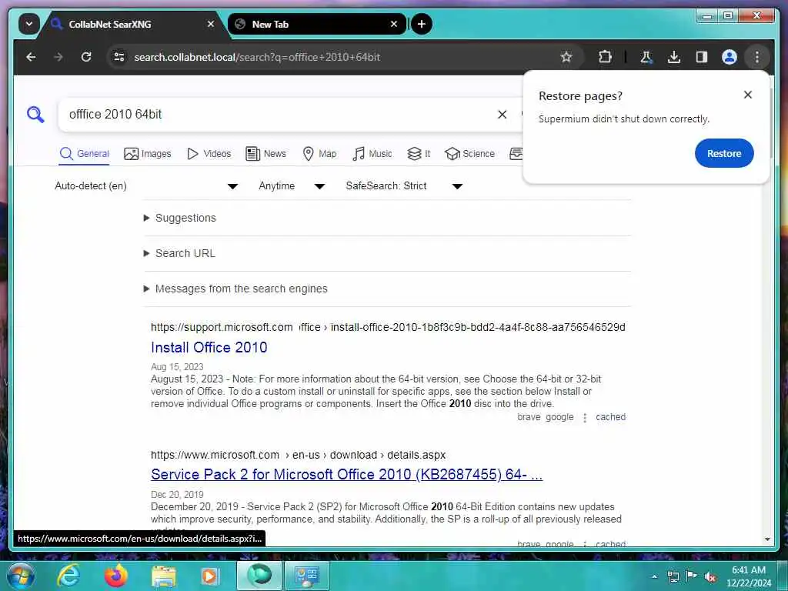
Task: Switch to the It category
Action: pyautogui.click(x=419, y=154)
